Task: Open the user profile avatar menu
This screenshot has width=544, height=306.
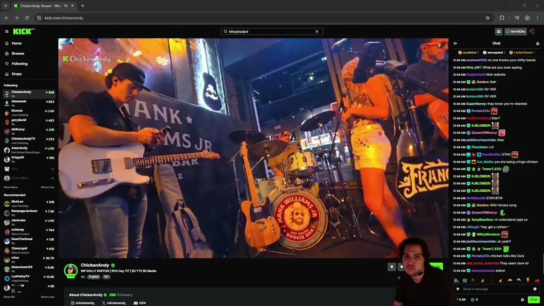Action: [533, 31]
